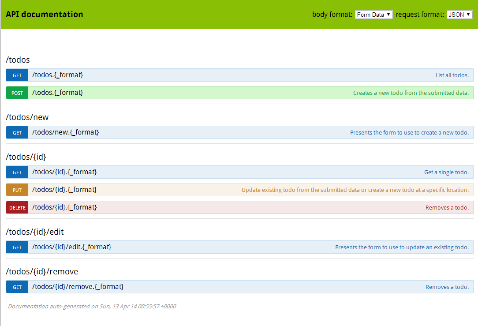Click the PUT method badge

tap(17, 190)
